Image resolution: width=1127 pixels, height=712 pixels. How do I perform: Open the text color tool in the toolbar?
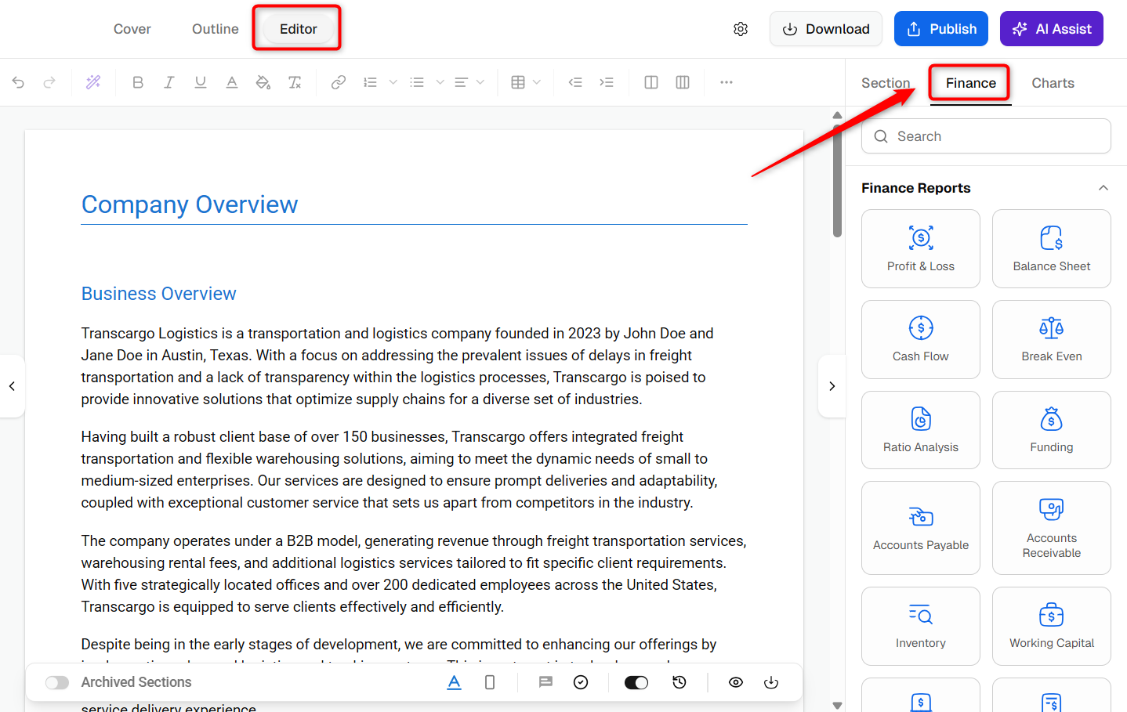(x=232, y=82)
